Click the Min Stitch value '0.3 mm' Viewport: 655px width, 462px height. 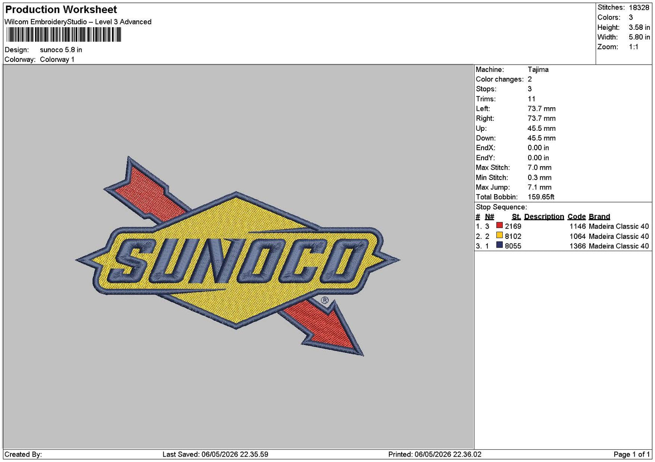click(539, 177)
